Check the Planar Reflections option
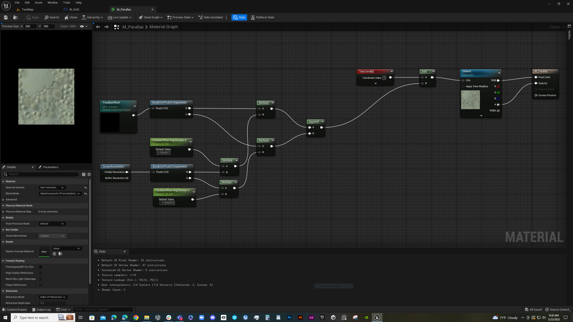The image size is (573, 322). pos(41,285)
